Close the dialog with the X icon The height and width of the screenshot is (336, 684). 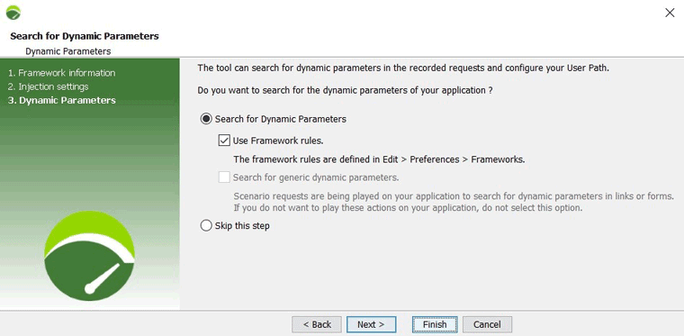tap(670, 13)
